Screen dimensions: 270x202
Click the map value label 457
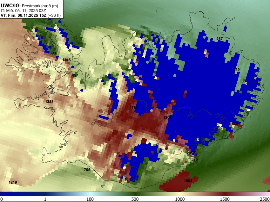point(75,75)
